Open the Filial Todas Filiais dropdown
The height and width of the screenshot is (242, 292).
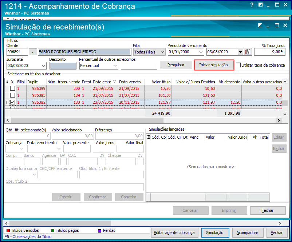click(x=162, y=52)
